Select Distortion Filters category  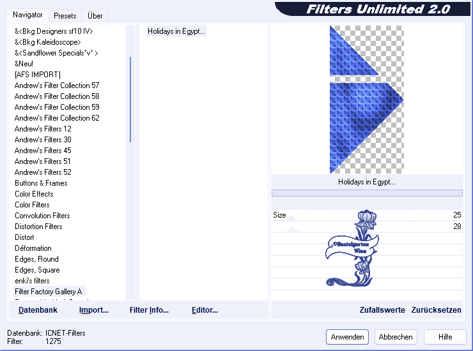(x=38, y=227)
